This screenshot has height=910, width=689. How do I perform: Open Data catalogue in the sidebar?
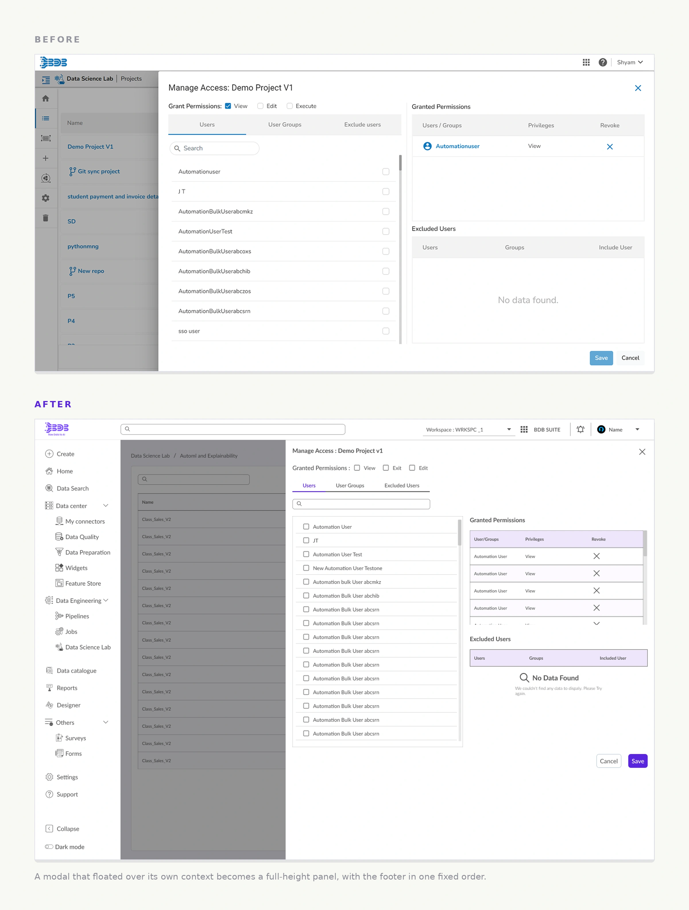(x=76, y=670)
